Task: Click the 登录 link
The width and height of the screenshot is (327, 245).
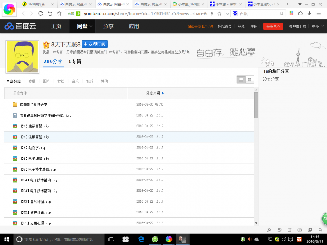Action: 241,26
